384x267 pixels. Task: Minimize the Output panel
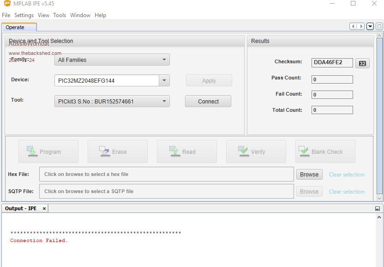(378, 209)
